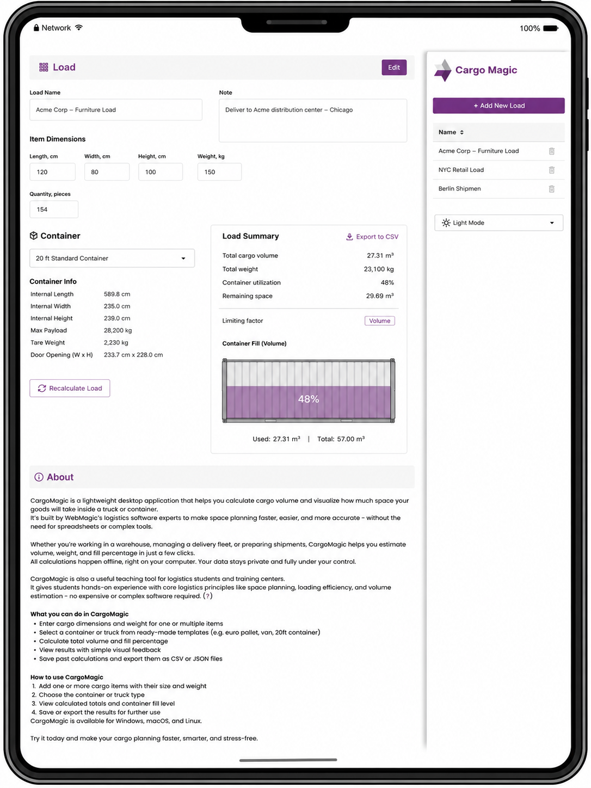Click the Quantity pieces input field
This screenshot has width=591, height=788.
click(x=54, y=210)
